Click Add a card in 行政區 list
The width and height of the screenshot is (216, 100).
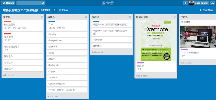pyautogui.click(x=98, y=52)
